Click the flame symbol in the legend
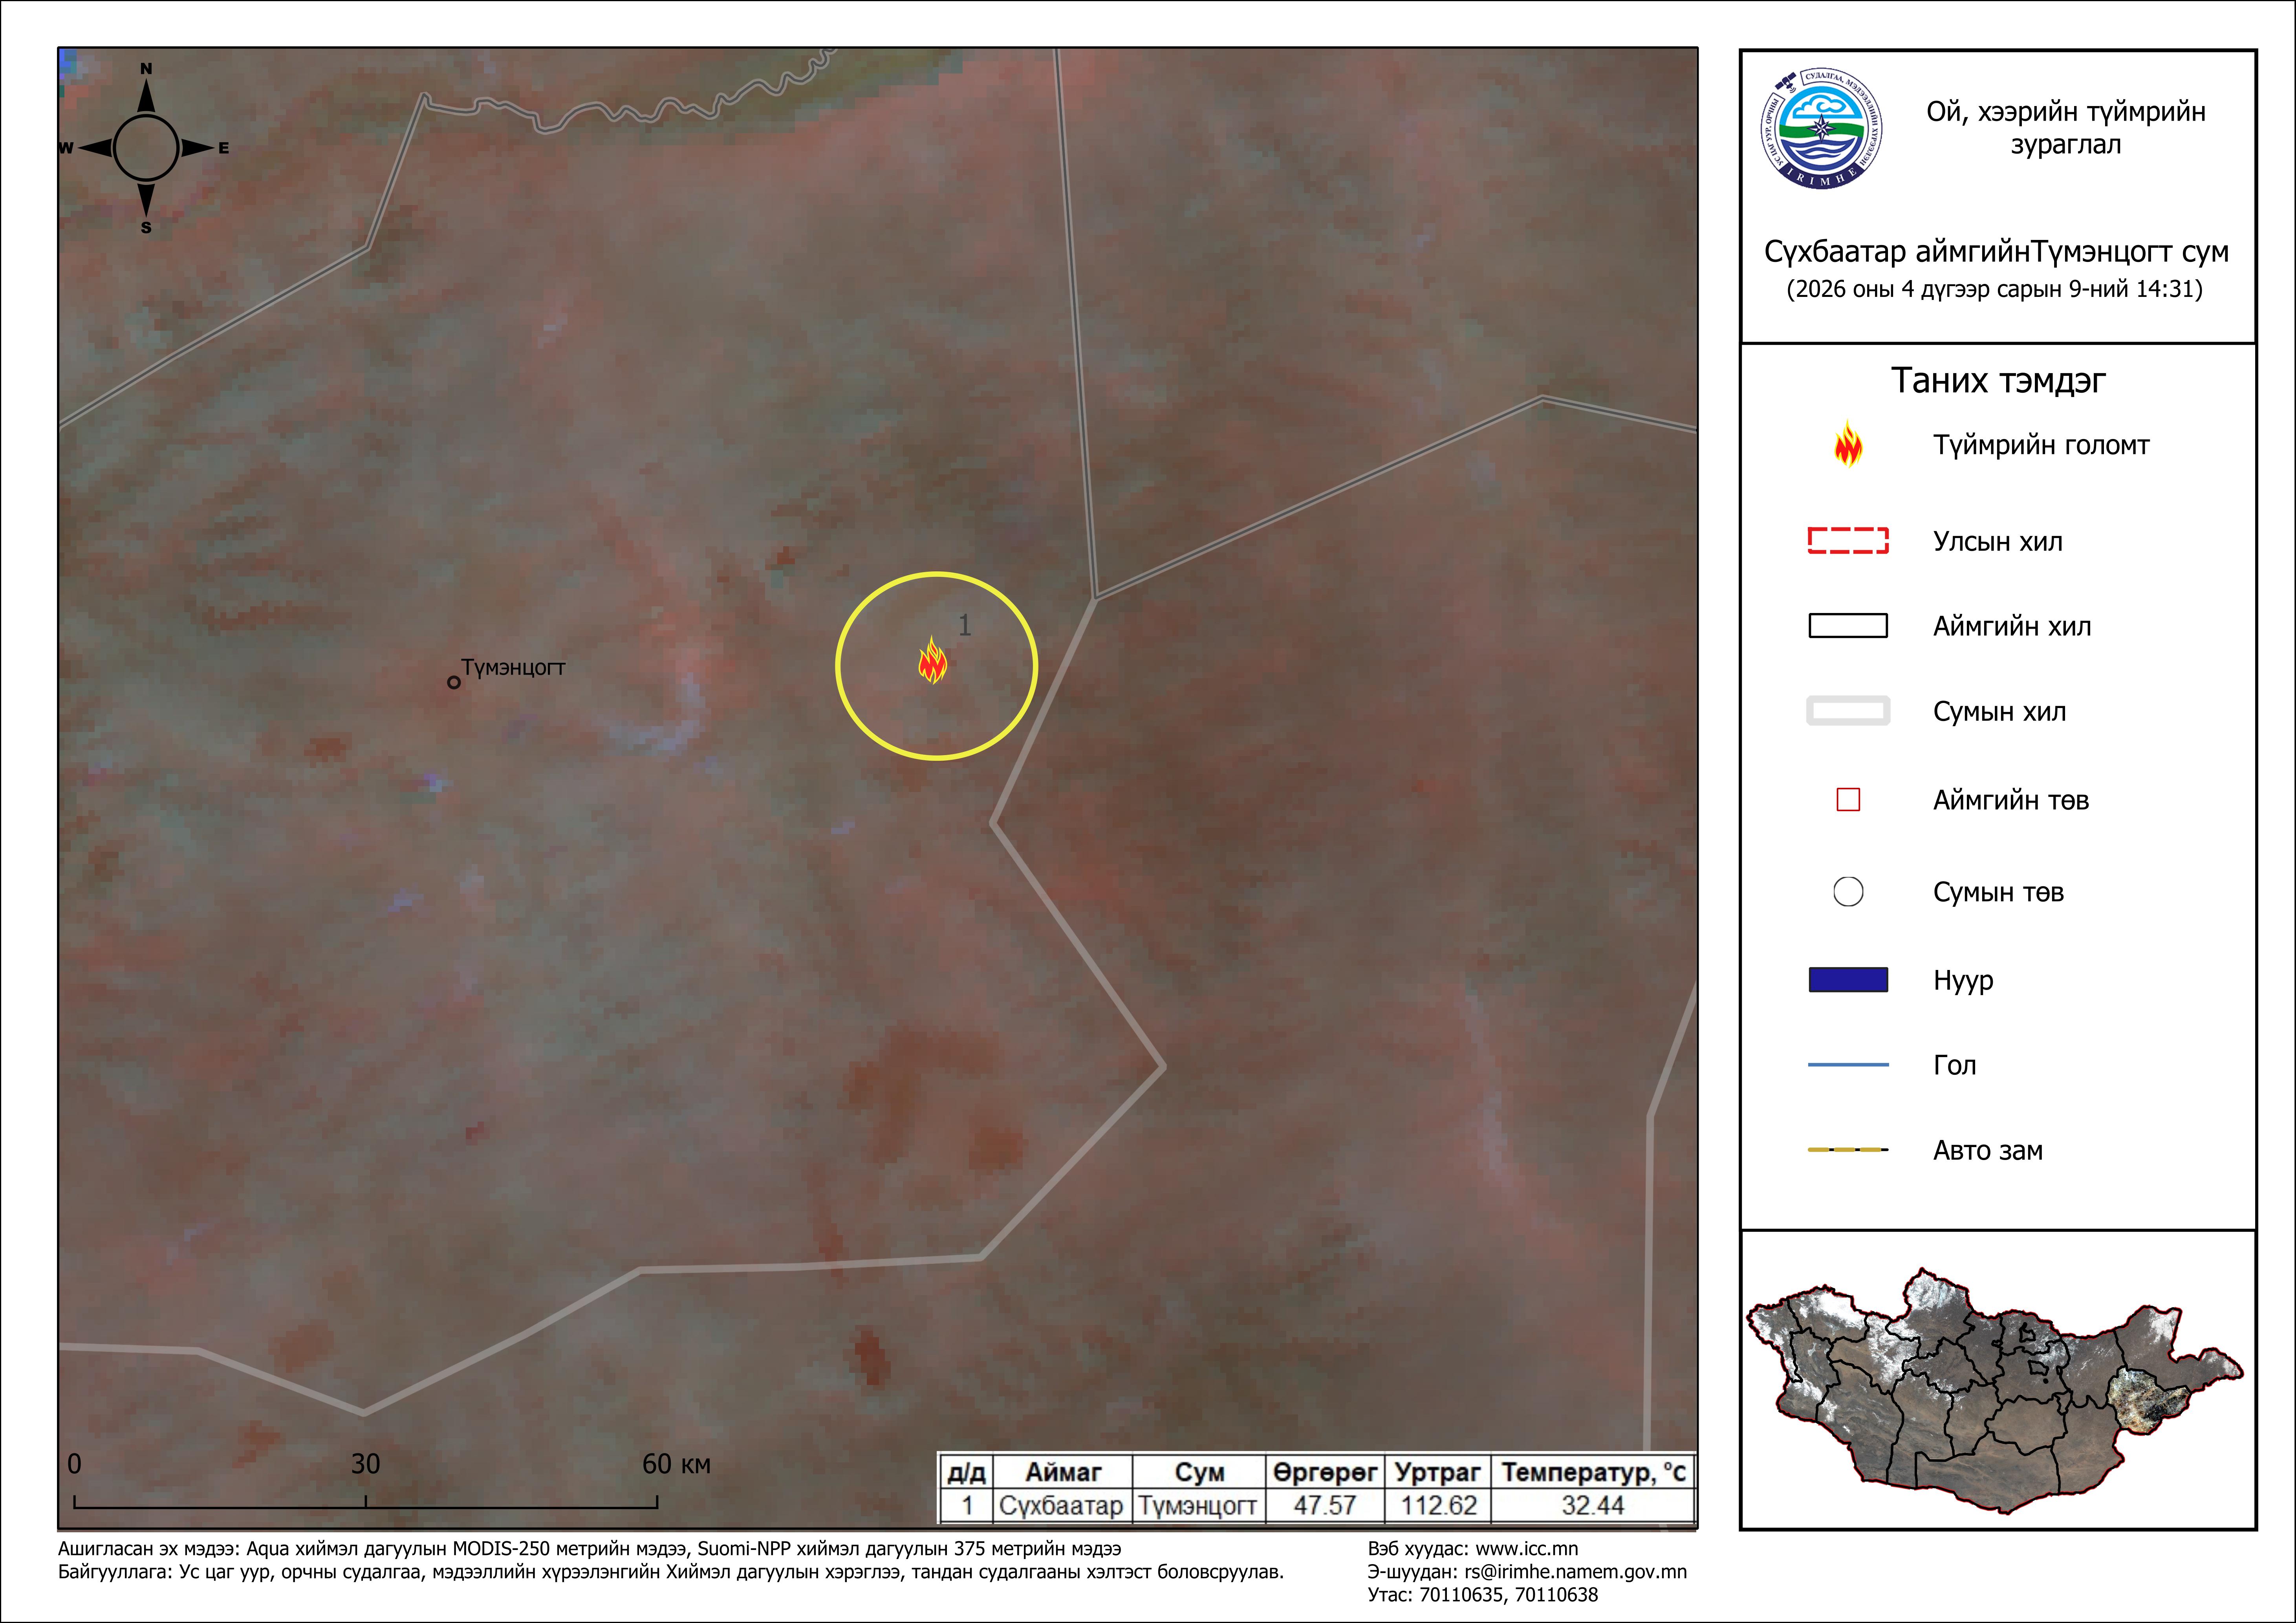Image resolution: width=2296 pixels, height=1623 pixels. [1848, 445]
